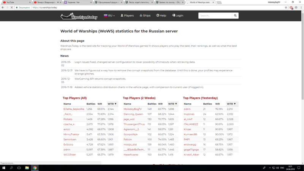Image resolution: width=304 pixels, height=171 pixels.
Task: Open the Ships menu
Action: point(145,16)
